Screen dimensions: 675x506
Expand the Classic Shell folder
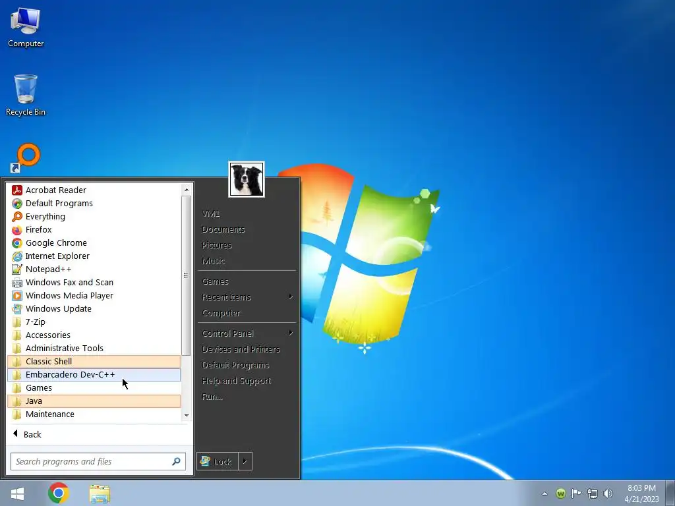94,362
